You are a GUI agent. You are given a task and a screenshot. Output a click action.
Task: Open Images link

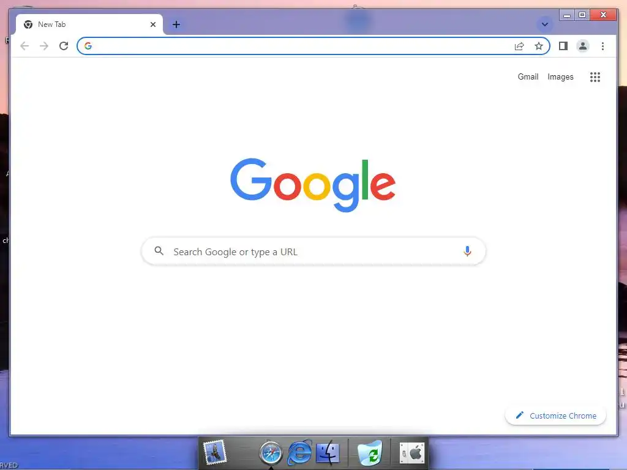(560, 76)
